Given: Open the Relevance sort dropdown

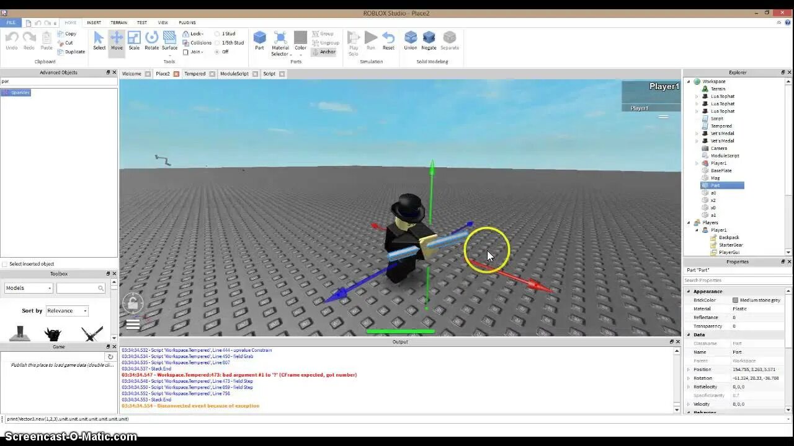Looking at the screenshot, I should [67, 311].
